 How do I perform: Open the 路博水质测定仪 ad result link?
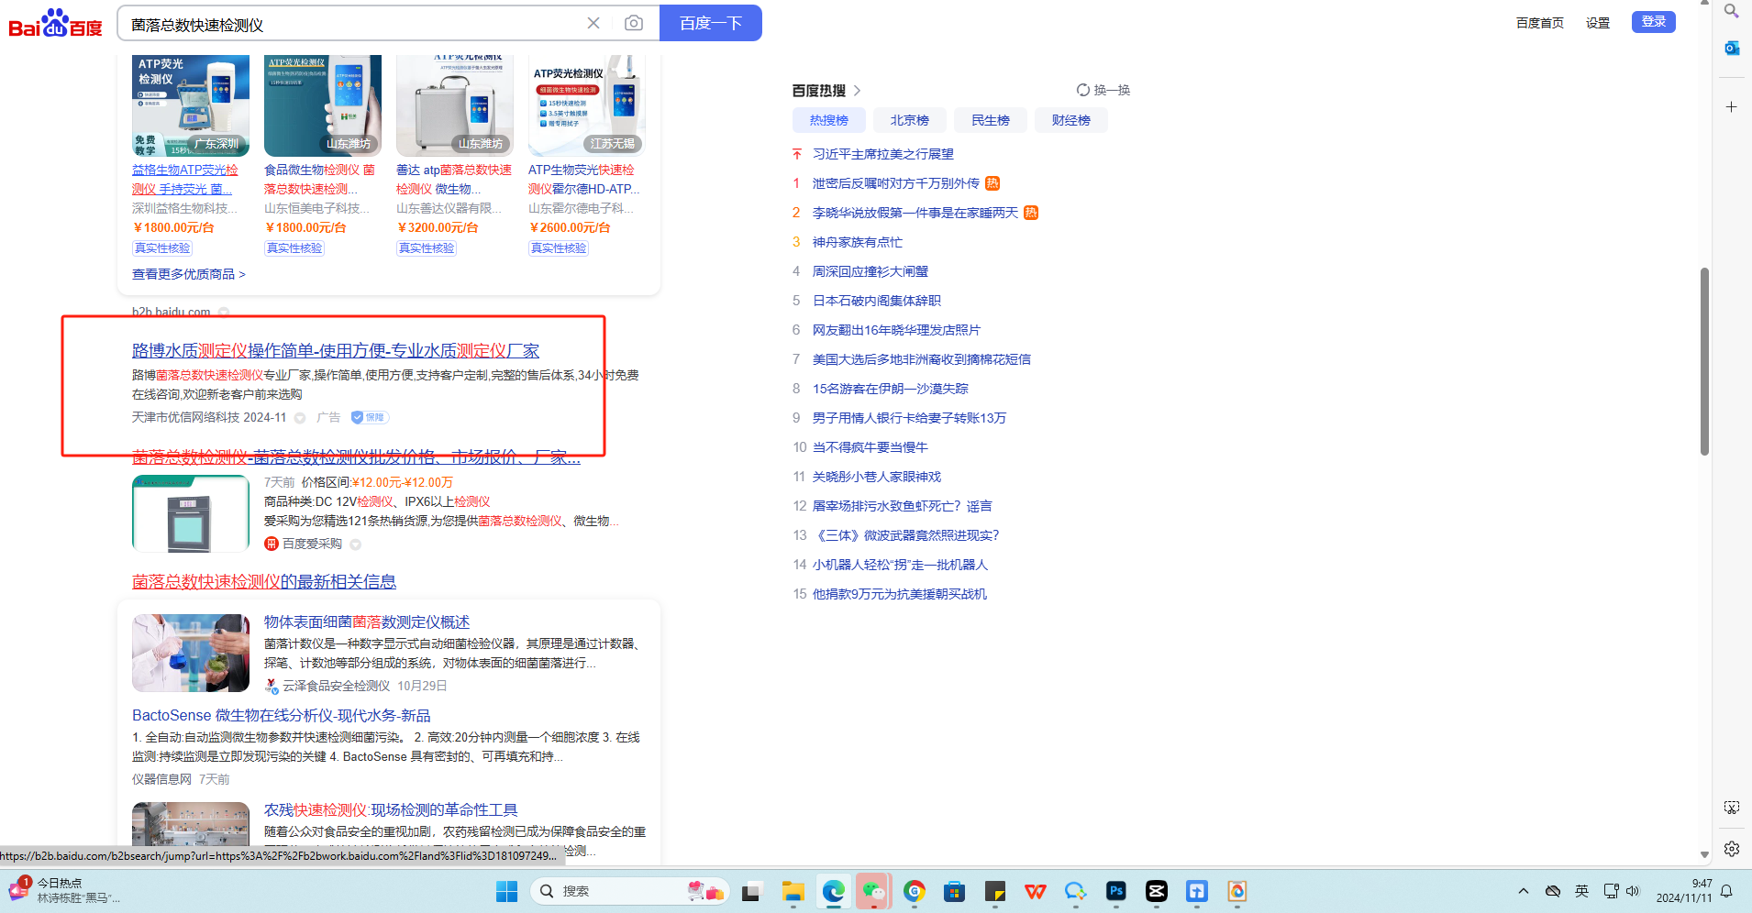pyautogui.click(x=335, y=350)
